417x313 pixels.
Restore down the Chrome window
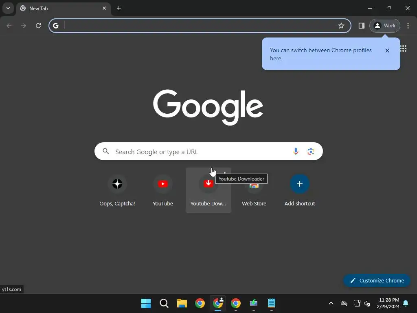tap(388, 8)
